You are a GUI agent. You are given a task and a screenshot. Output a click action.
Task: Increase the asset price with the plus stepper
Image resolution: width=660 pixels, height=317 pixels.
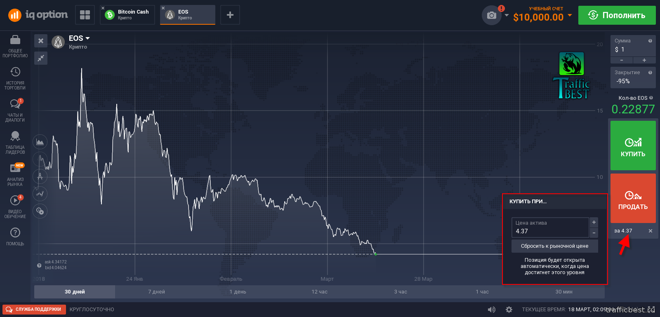coord(594,222)
